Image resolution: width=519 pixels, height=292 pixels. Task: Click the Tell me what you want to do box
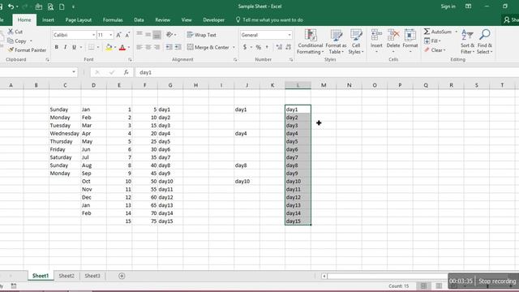tap(269, 19)
